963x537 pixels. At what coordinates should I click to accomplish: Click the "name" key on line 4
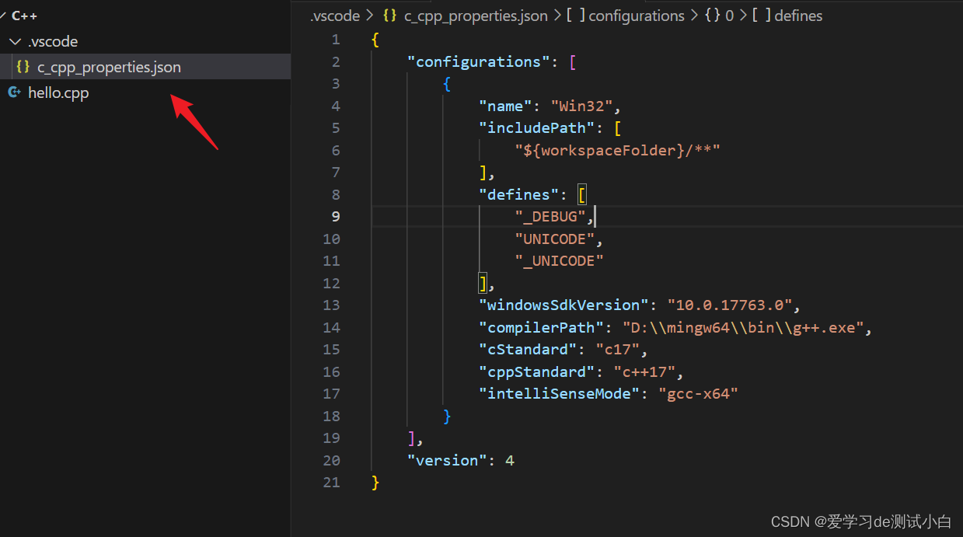tap(505, 106)
